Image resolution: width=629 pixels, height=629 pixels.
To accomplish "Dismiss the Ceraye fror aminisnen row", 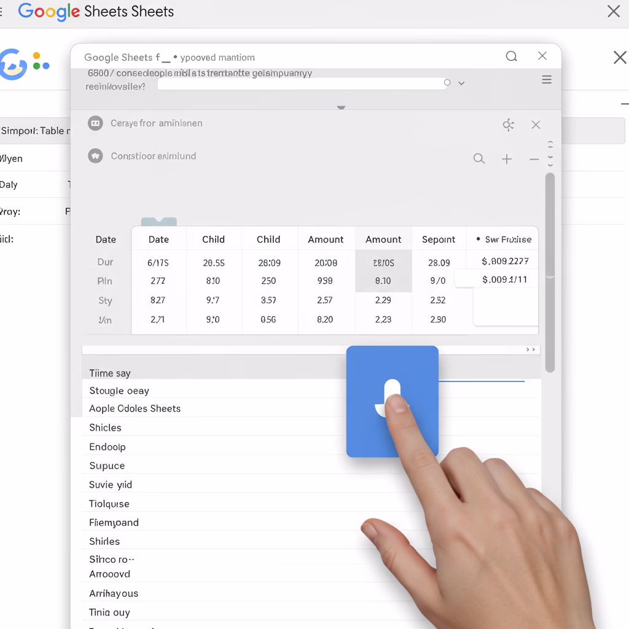I will coord(536,125).
